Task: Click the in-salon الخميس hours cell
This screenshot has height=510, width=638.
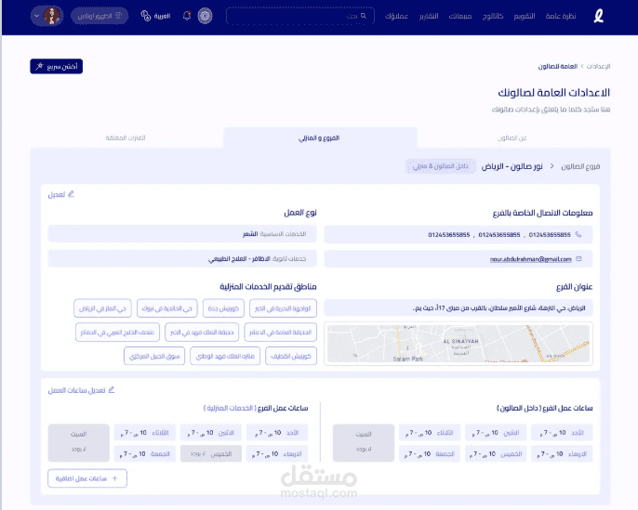Action: point(496,454)
